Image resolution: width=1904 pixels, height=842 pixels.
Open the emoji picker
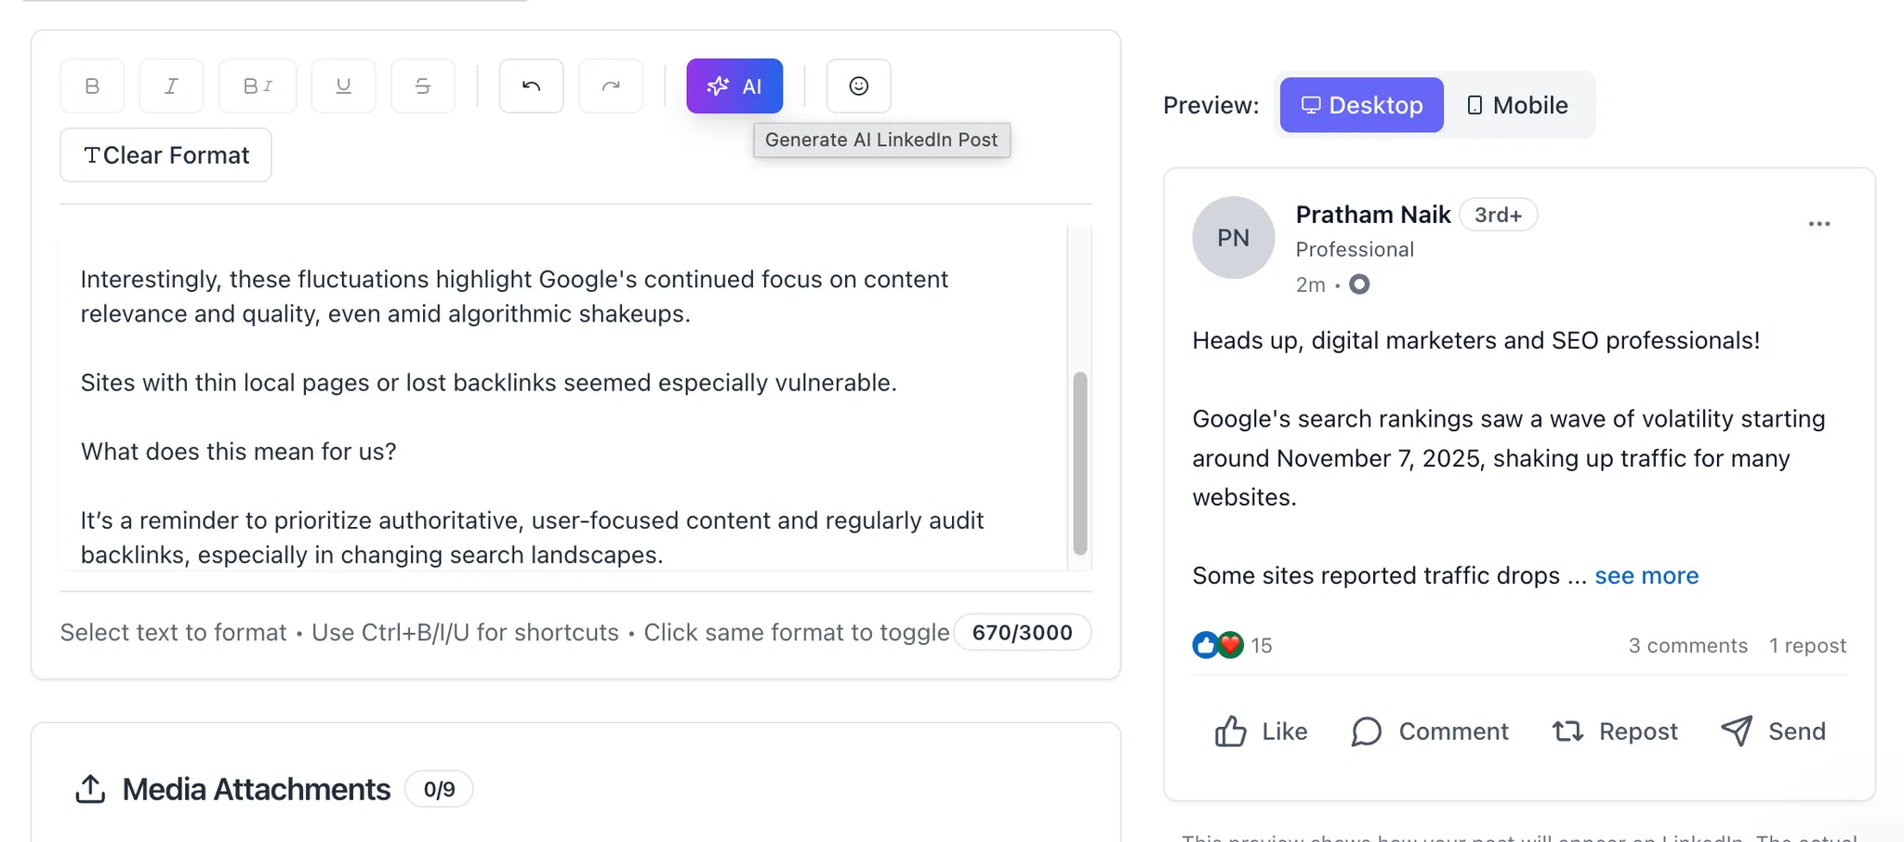click(858, 86)
